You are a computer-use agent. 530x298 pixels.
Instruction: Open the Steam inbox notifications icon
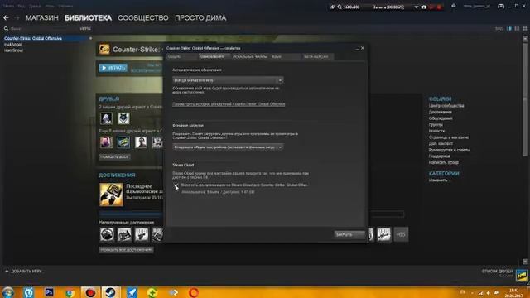[x=454, y=6]
